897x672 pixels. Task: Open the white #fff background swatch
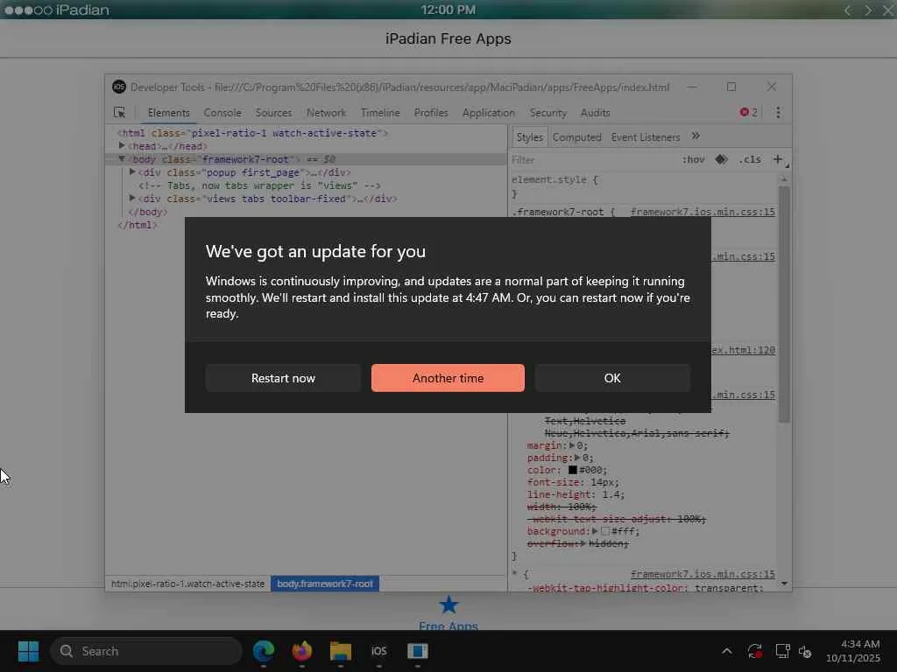point(605,531)
